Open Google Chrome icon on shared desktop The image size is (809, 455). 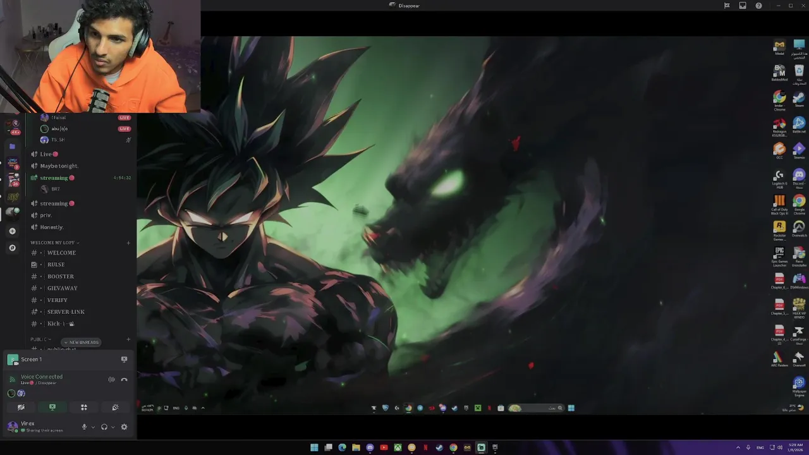[799, 203]
